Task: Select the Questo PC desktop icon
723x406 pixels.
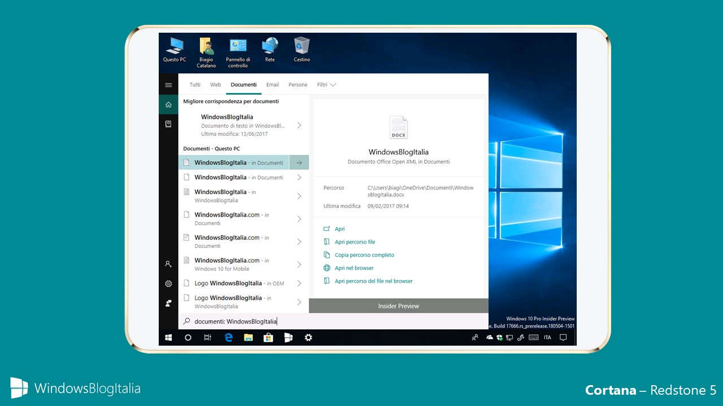Action: point(175,50)
